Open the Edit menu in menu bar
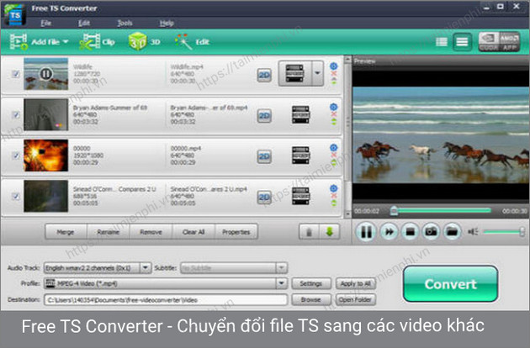This screenshot has height=348, width=530. (x=84, y=23)
